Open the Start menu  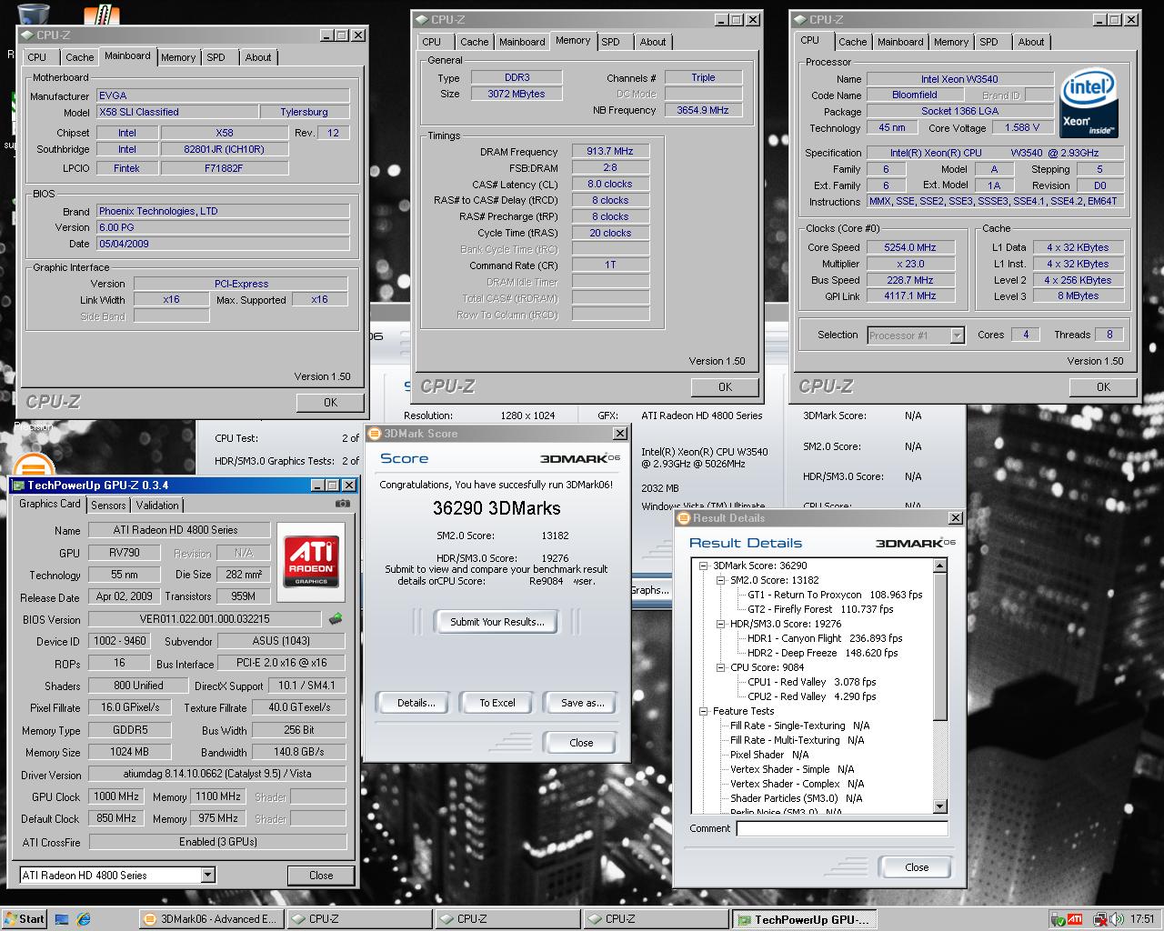[24, 919]
